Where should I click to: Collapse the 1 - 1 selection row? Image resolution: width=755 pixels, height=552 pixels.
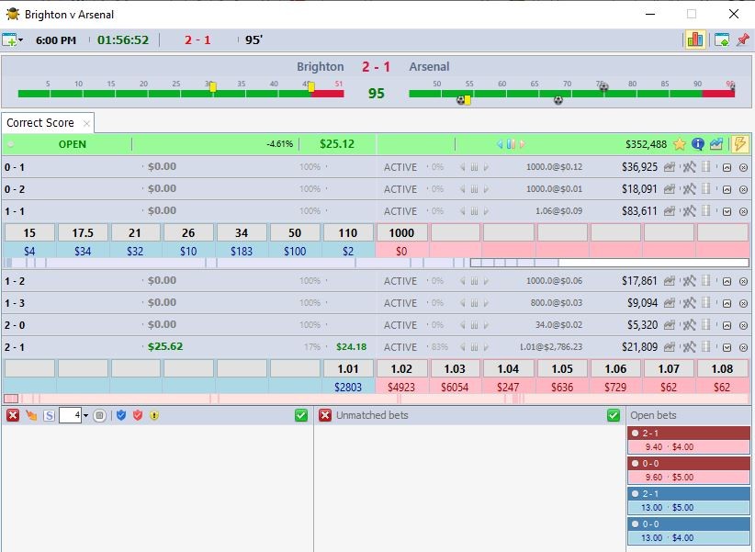coord(727,211)
